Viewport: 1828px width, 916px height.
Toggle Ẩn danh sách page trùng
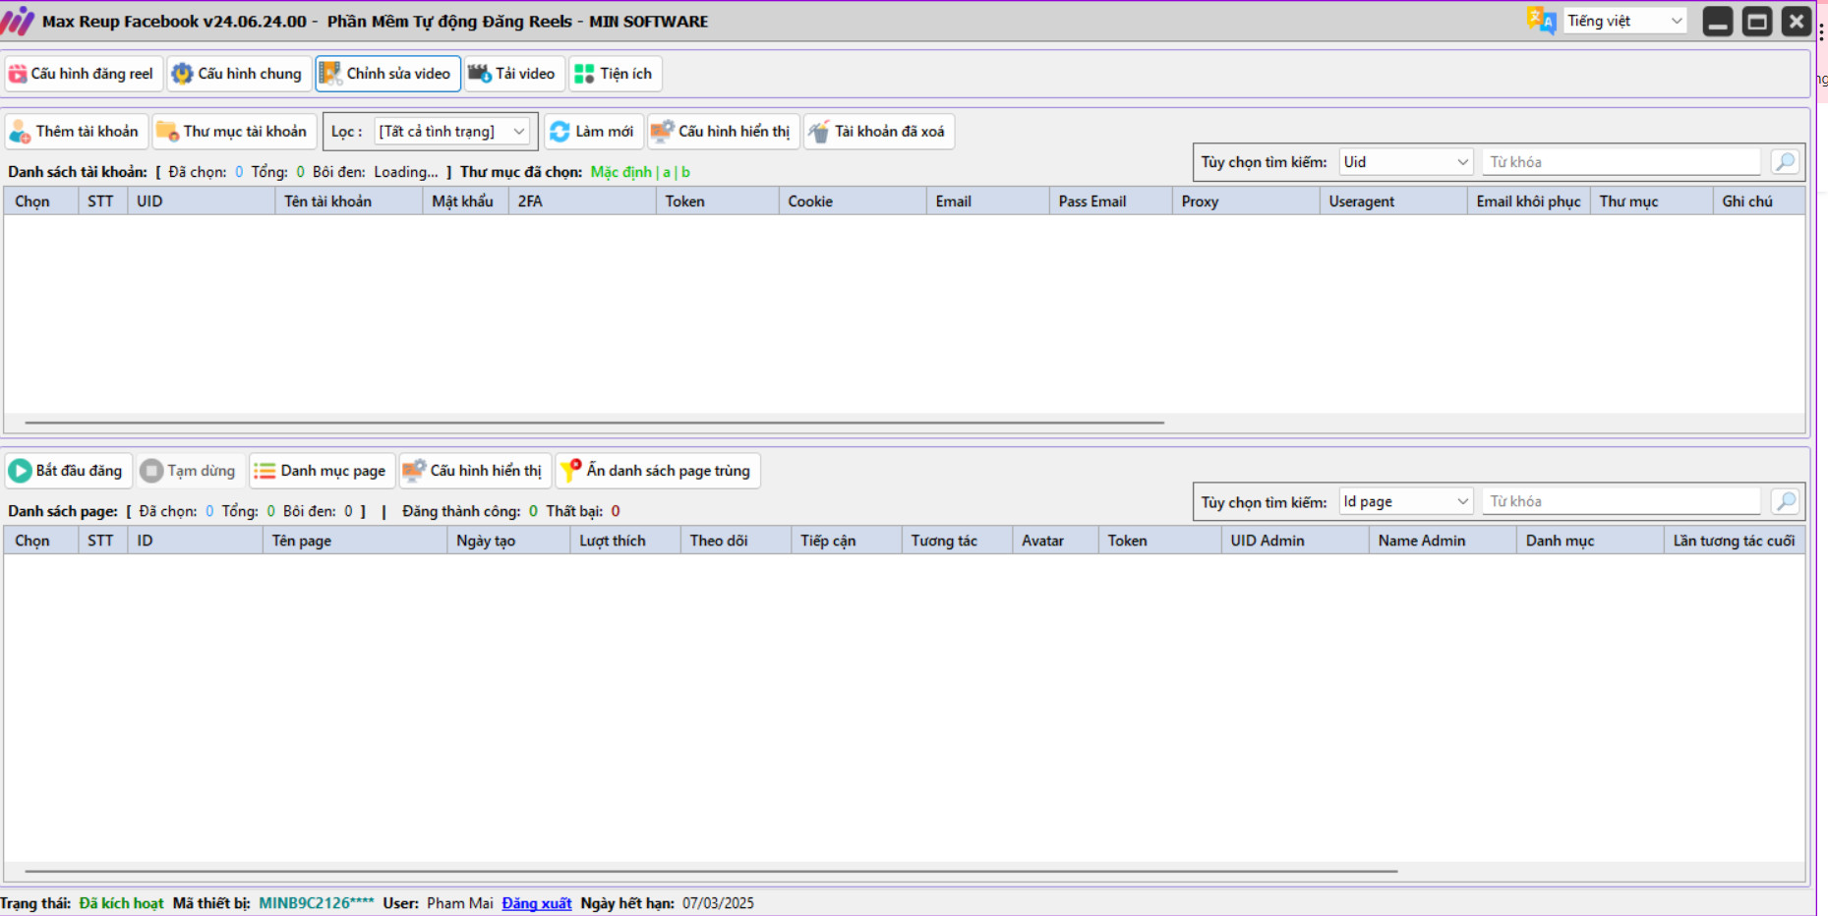(657, 471)
